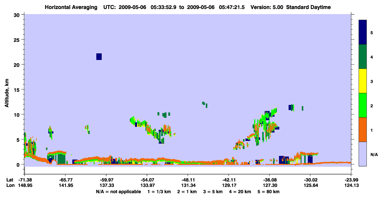The image size is (390, 200).
Task: Click the colorbar label 'N/A'
Action: tap(374, 155)
